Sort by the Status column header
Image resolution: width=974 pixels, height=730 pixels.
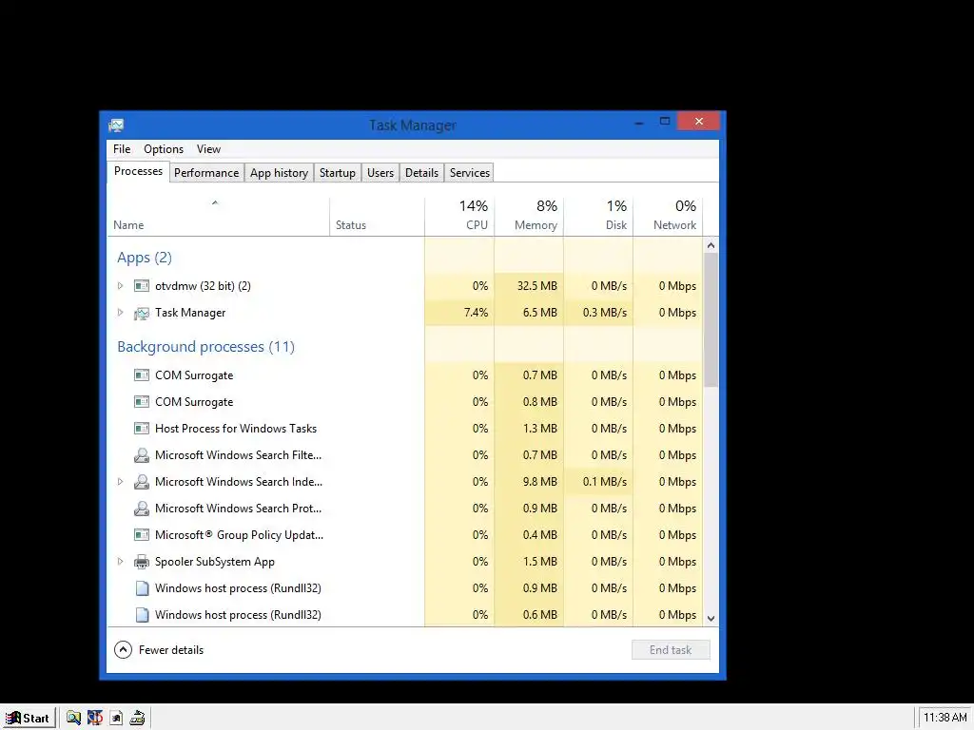377,217
